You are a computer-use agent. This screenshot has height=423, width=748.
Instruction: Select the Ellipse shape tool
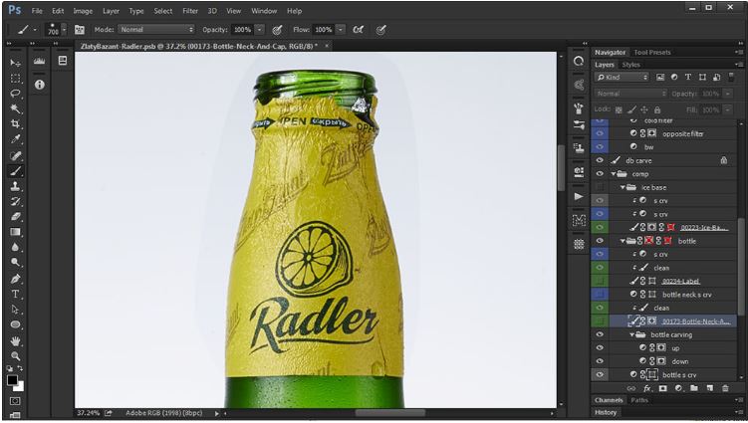pyautogui.click(x=15, y=324)
